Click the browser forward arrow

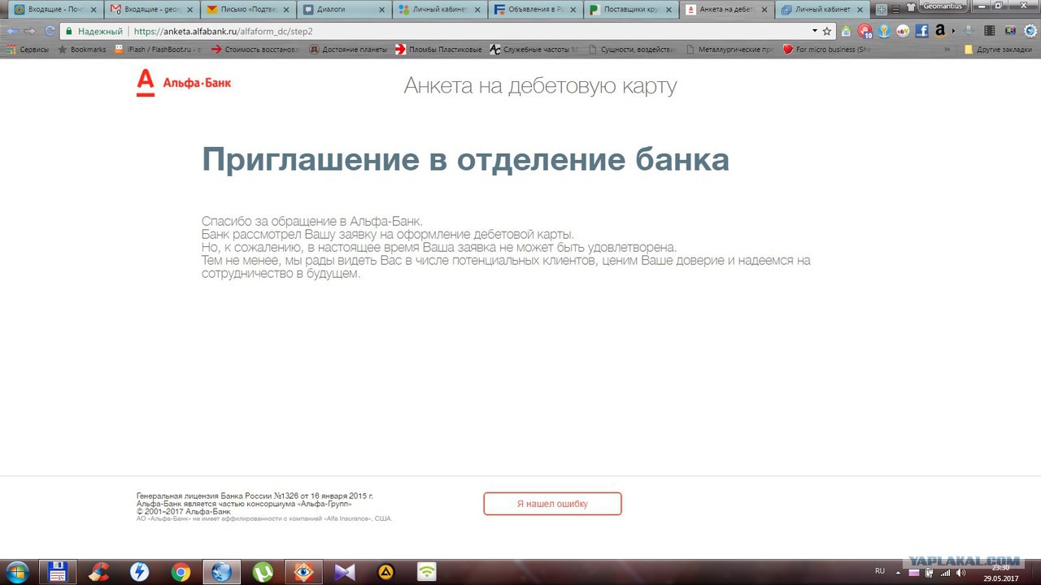pyautogui.click(x=31, y=31)
